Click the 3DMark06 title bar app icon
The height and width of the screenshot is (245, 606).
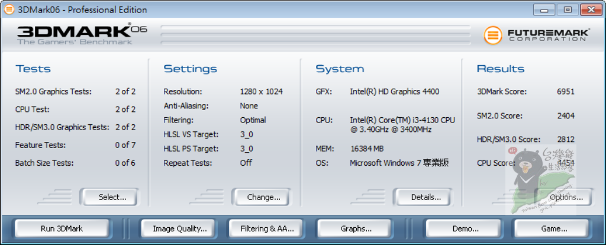(8, 9)
